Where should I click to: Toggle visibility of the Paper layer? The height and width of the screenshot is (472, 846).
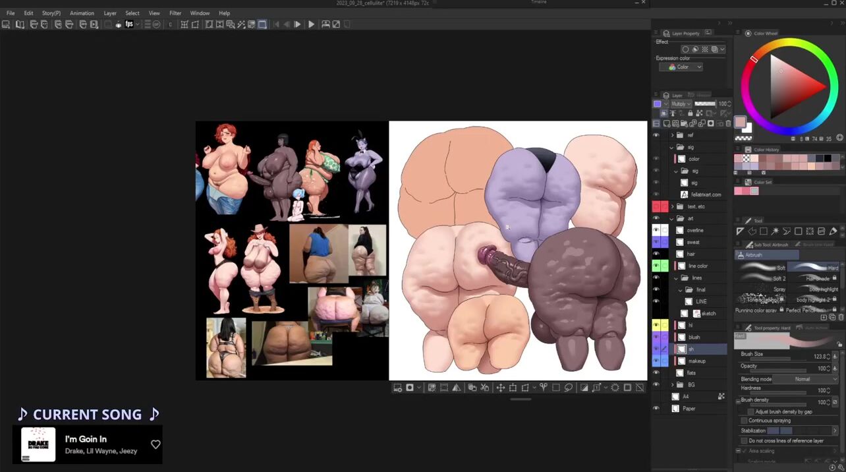tap(656, 409)
